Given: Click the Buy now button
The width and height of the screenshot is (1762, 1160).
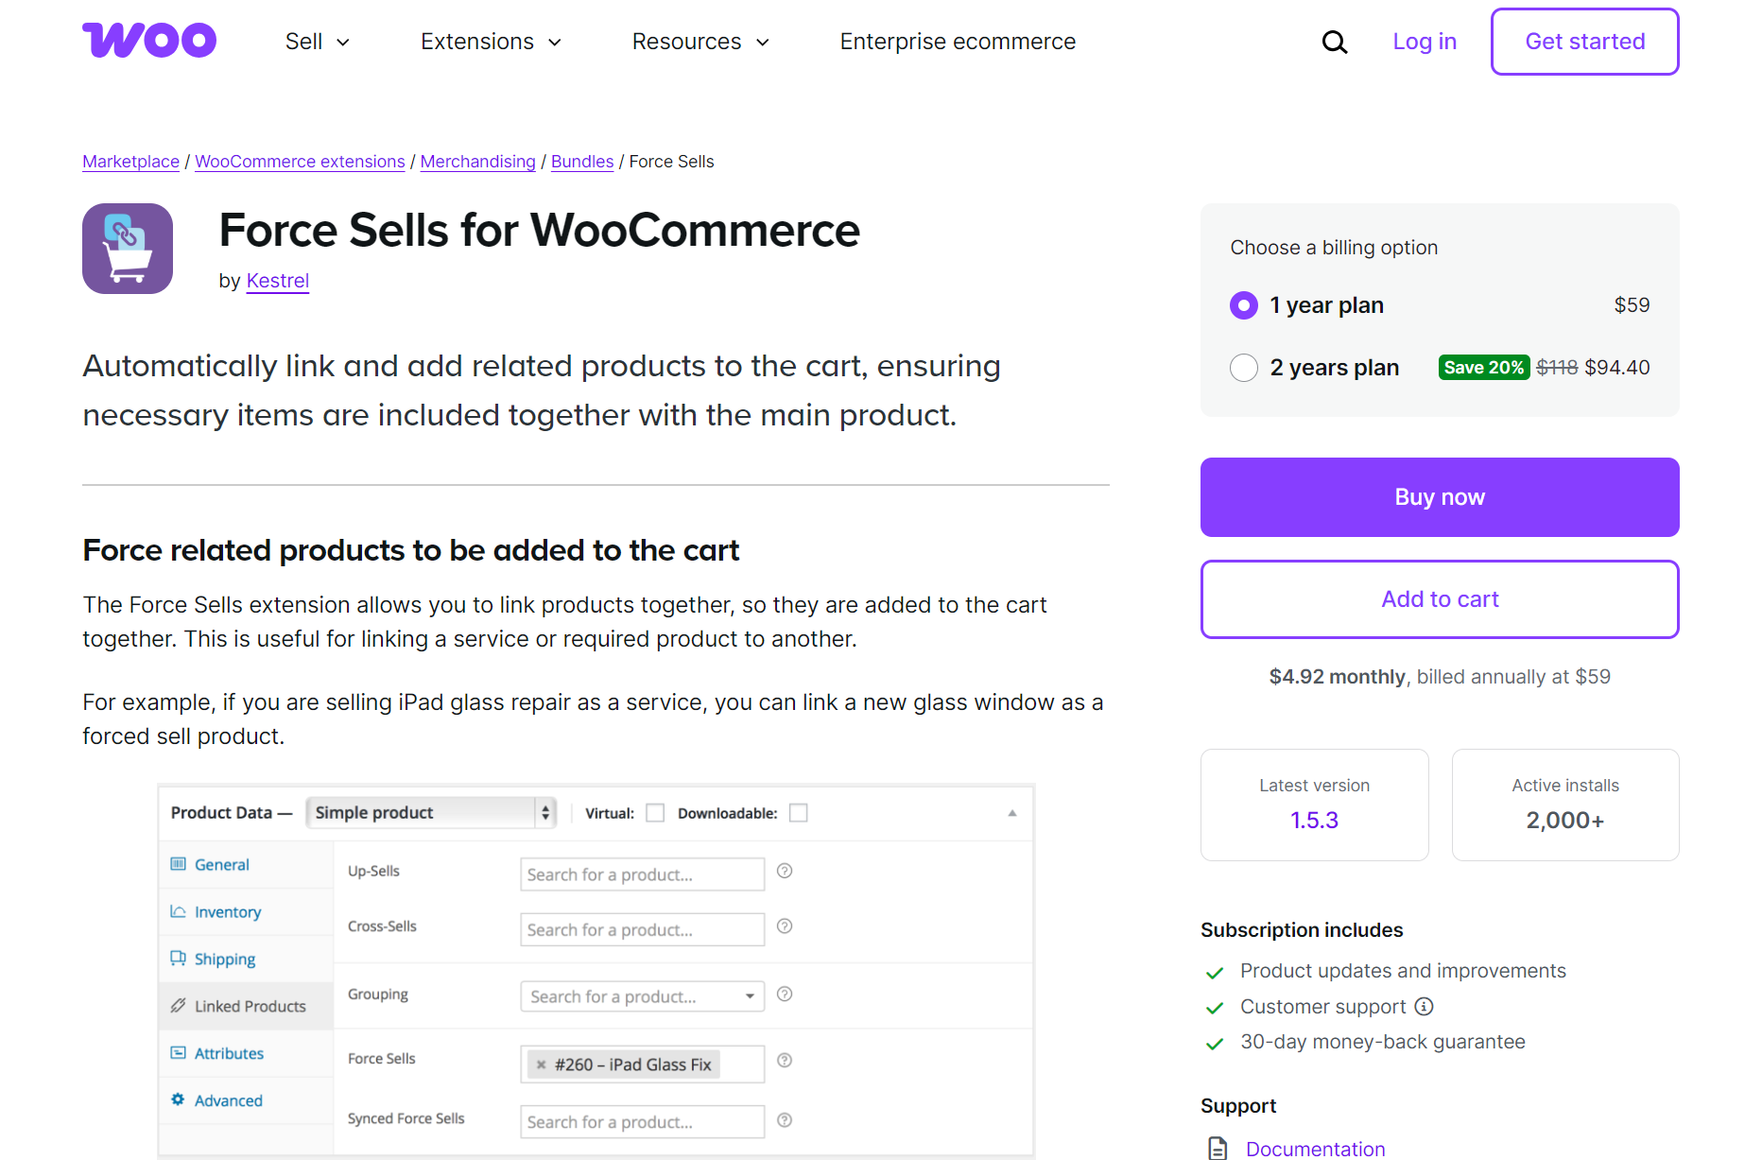Looking at the screenshot, I should (x=1440, y=497).
